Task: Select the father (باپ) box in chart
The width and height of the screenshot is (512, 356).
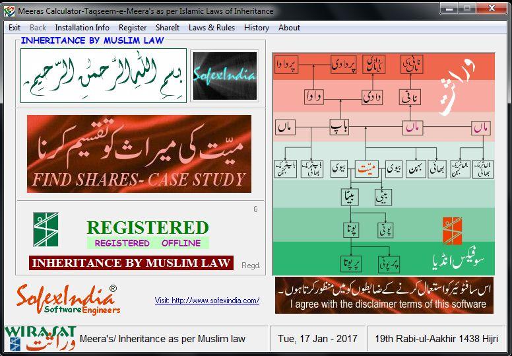Action: pyautogui.click(x=340, y=127)
